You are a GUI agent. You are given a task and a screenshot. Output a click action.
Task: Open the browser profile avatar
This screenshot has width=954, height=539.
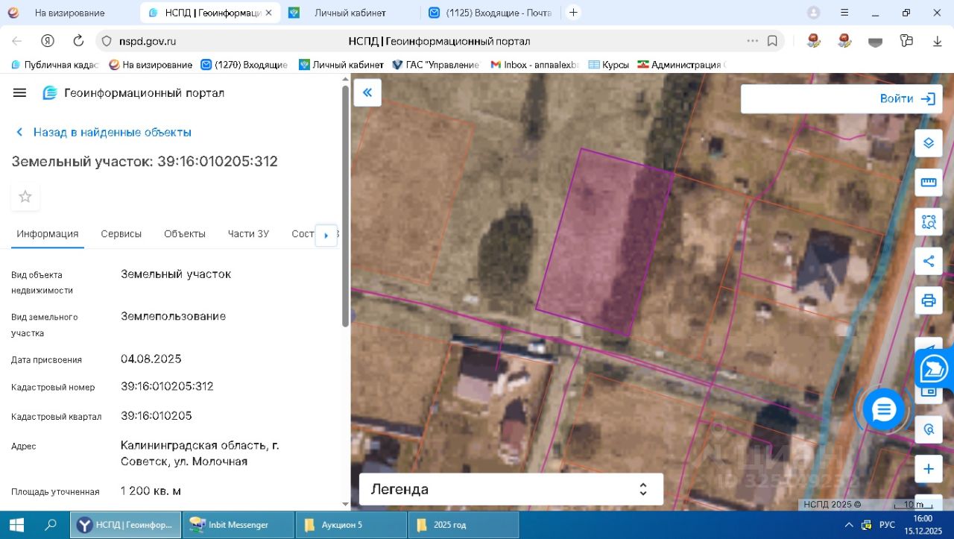(x=814, y=13)
